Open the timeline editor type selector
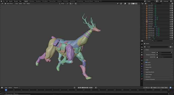This screenshot has height=95, width=174. click(3, 88)
